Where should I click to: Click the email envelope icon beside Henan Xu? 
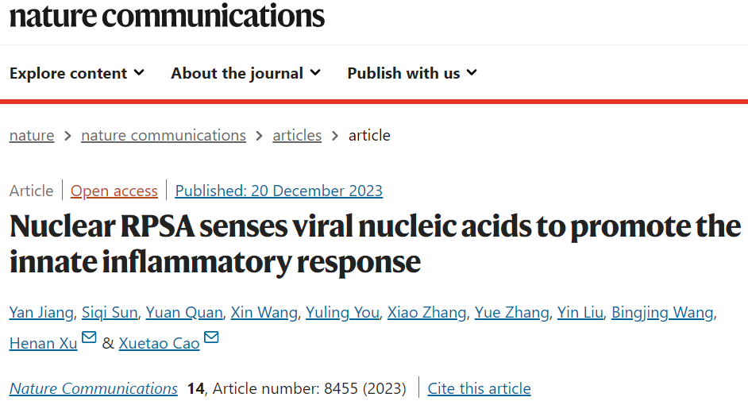click(x=89, y=337)
